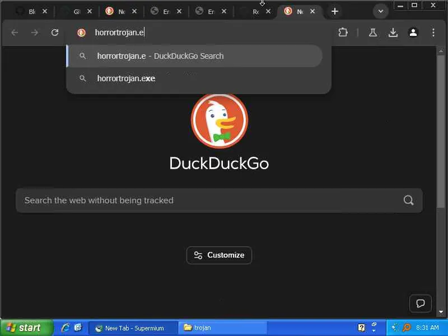Open the Extensions puzzle icon

(343, 32)
